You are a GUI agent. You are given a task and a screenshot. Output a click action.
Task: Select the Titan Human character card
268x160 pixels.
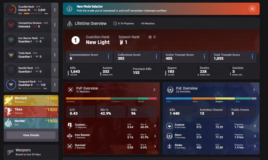tap(31, 112)
